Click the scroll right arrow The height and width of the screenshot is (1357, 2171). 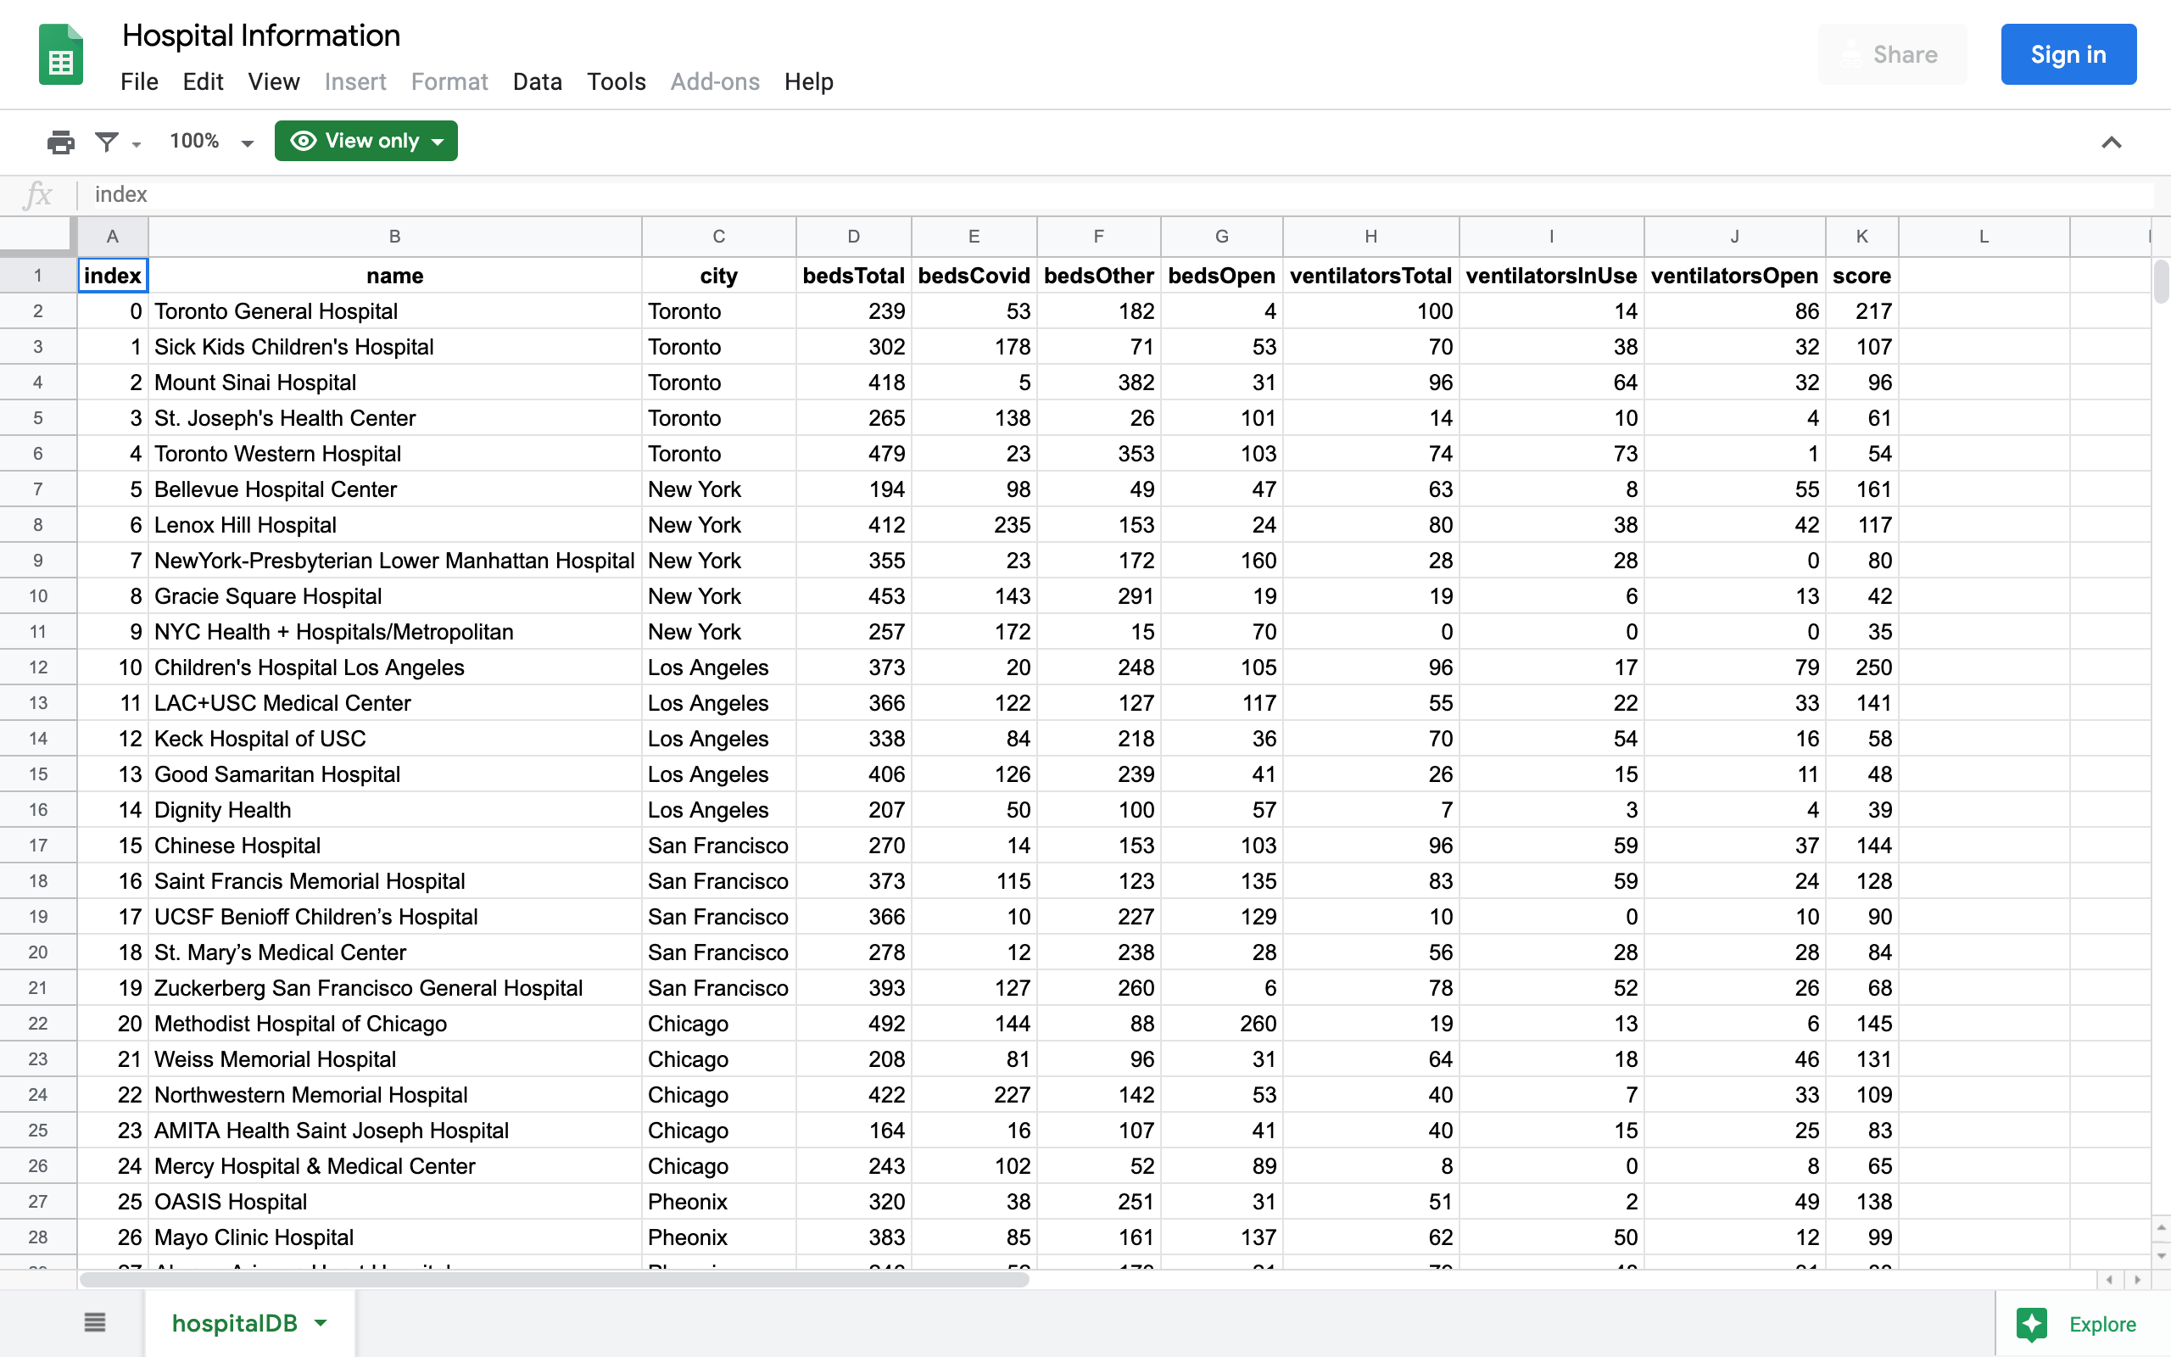pos(2138,1280)
